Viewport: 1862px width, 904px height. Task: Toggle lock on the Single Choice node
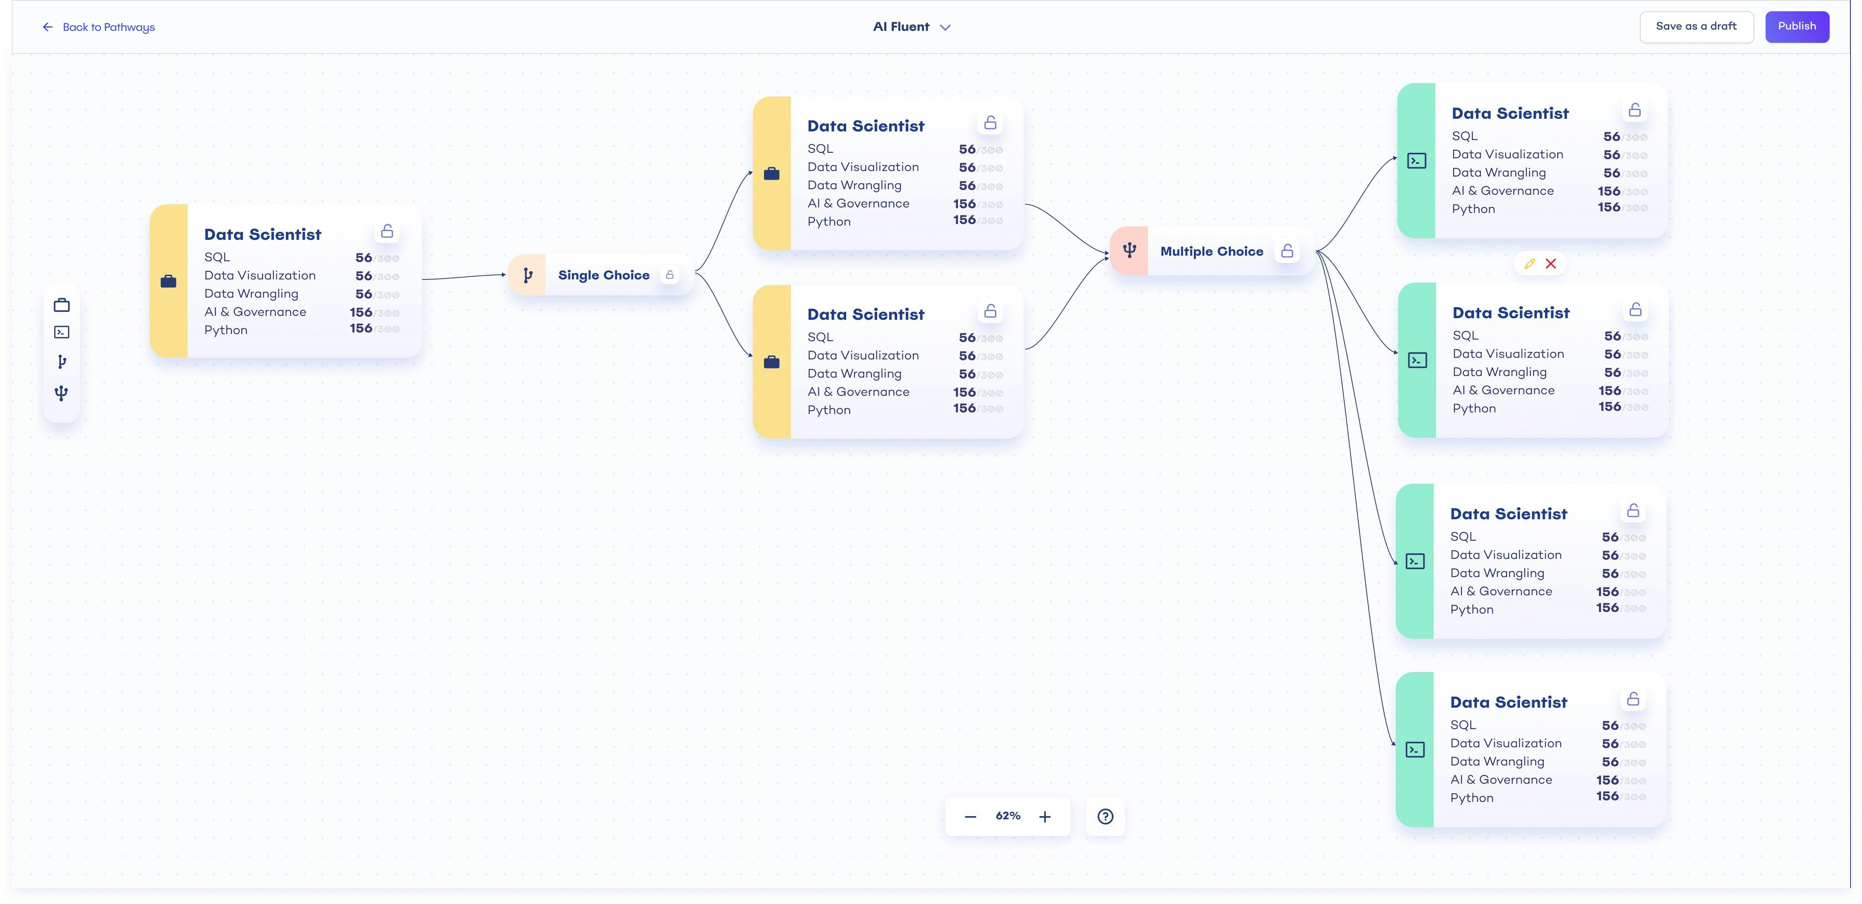click(x=669, y=275)
